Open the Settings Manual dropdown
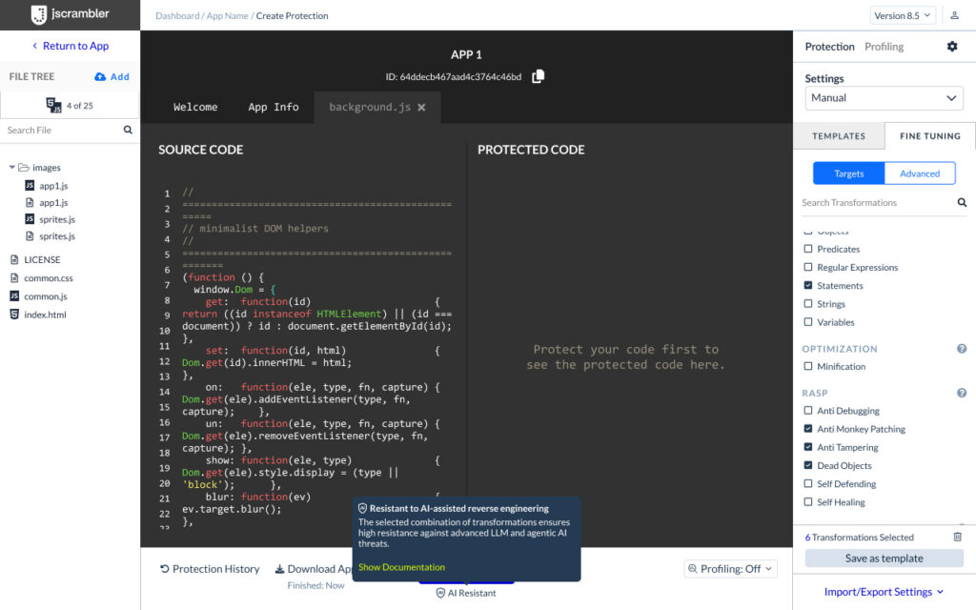Image resolution: width=976 pixels, height=610 pixels. [x=884, y=98]
